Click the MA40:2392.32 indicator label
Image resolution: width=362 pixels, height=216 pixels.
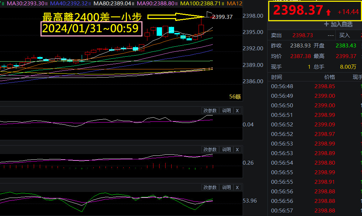(69, 4)
